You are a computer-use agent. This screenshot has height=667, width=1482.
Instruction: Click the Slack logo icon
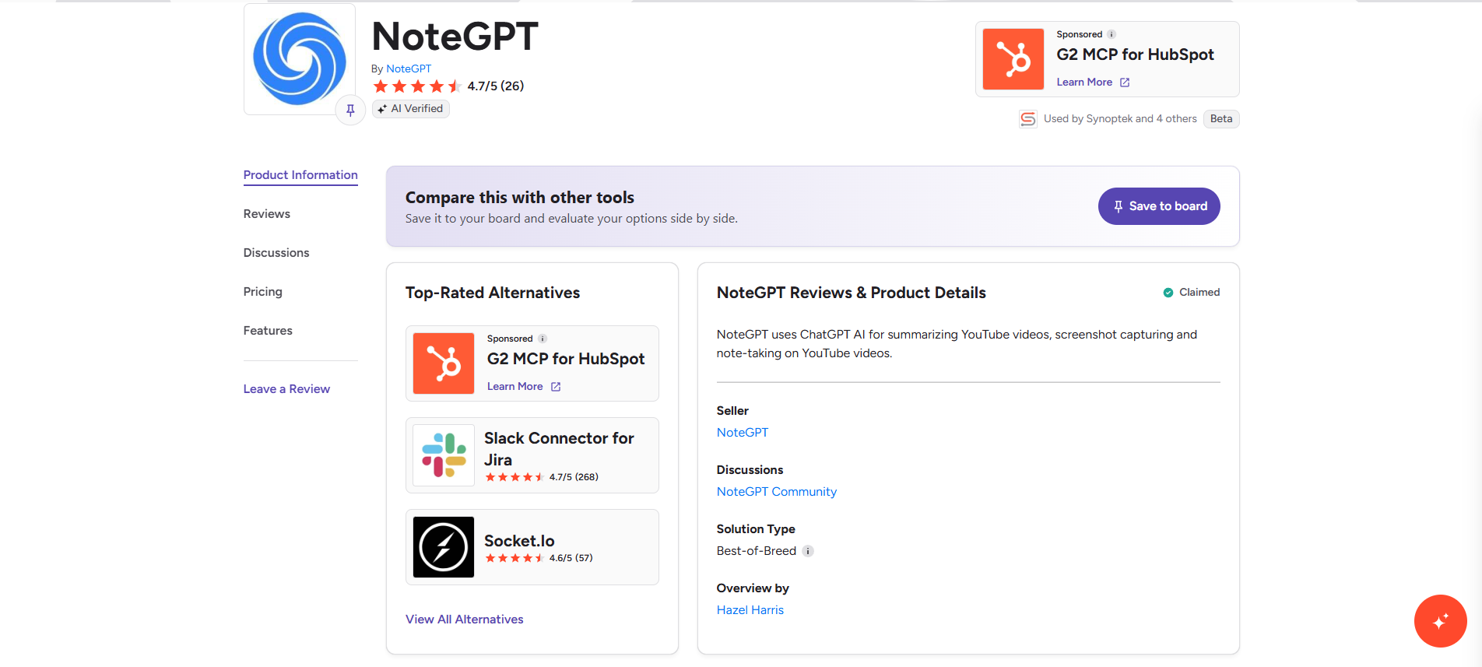[x=444, y=455]
